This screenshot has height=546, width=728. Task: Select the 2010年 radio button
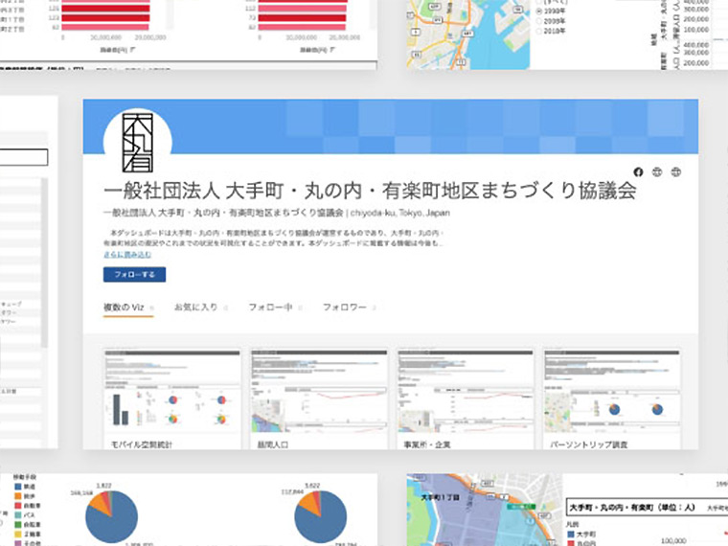[x=539, y=31]
